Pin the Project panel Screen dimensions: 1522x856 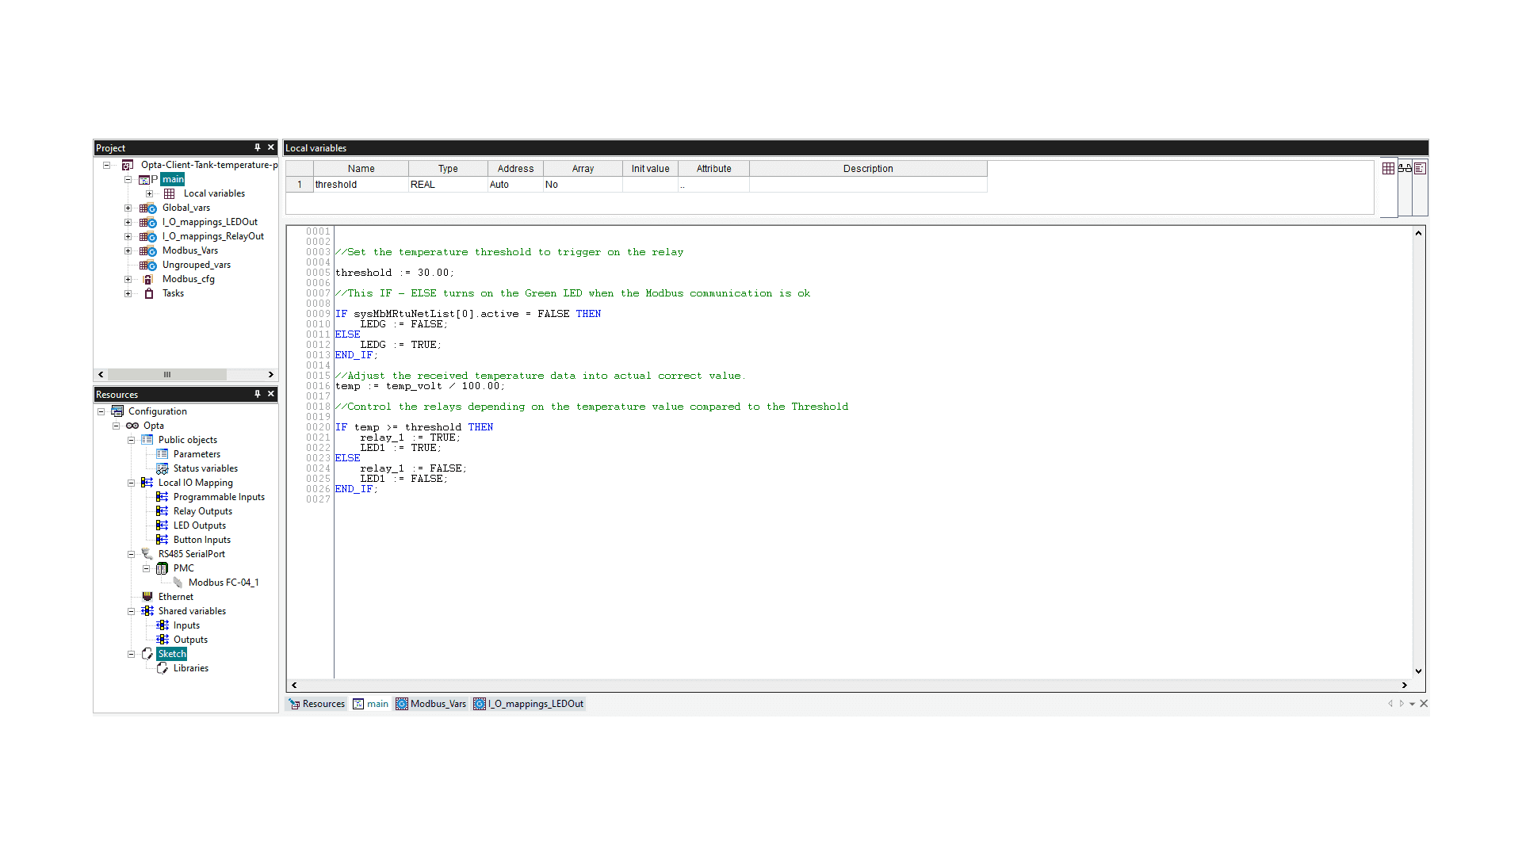tap(257, 147)
